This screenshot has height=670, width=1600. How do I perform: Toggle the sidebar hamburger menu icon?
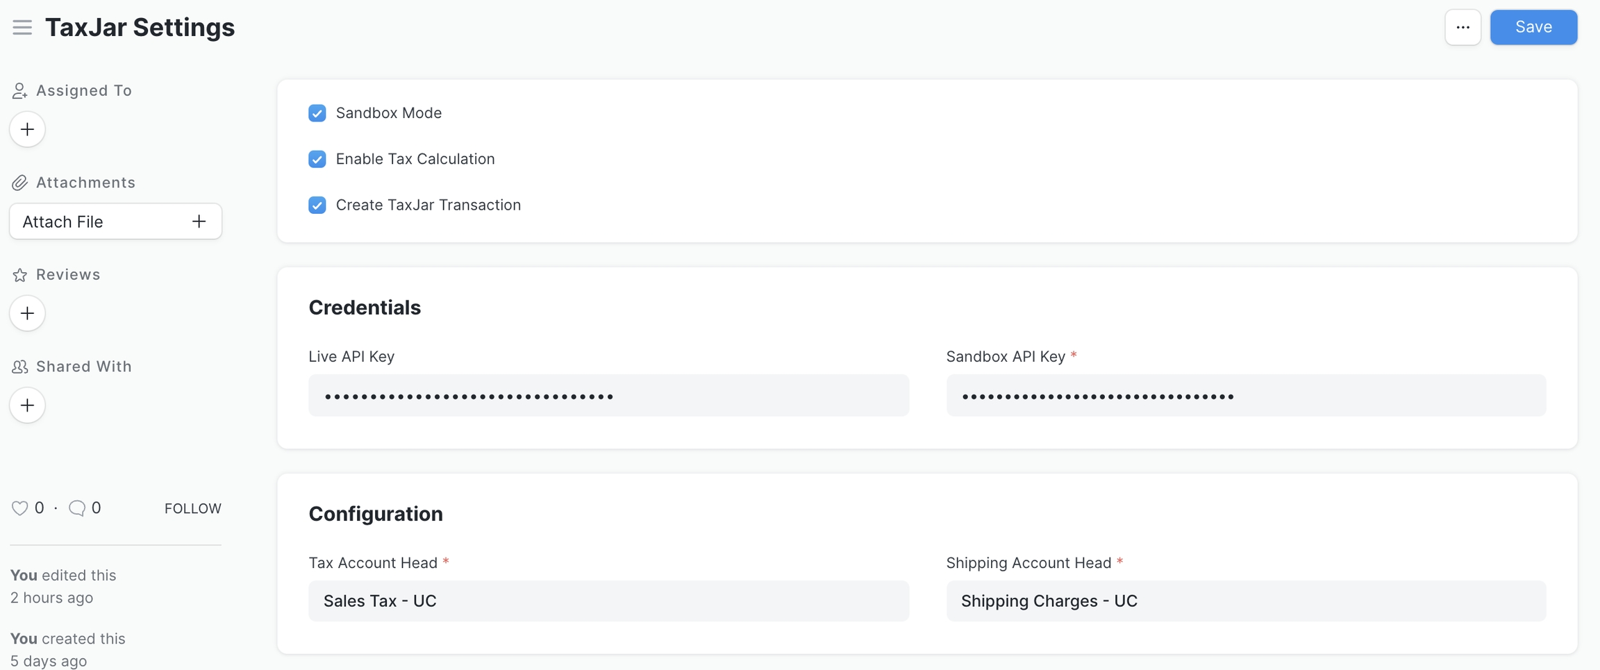(22, 27)
